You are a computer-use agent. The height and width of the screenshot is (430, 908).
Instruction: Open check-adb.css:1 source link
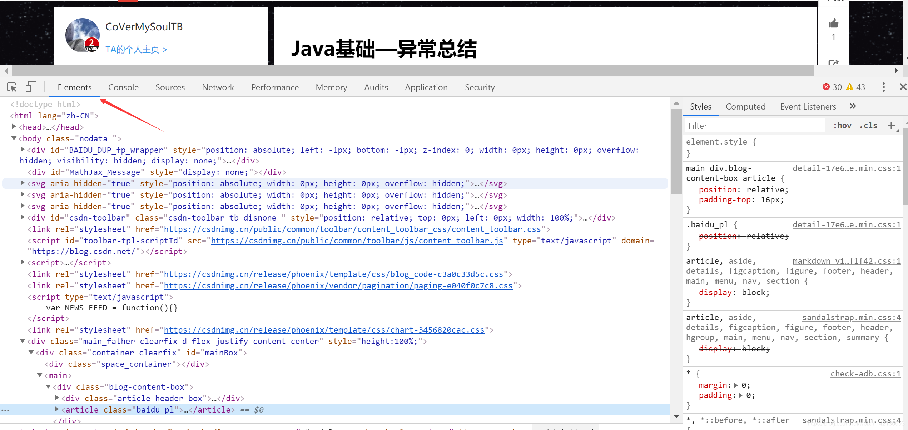pyautogui.click(x=865, y=374)
